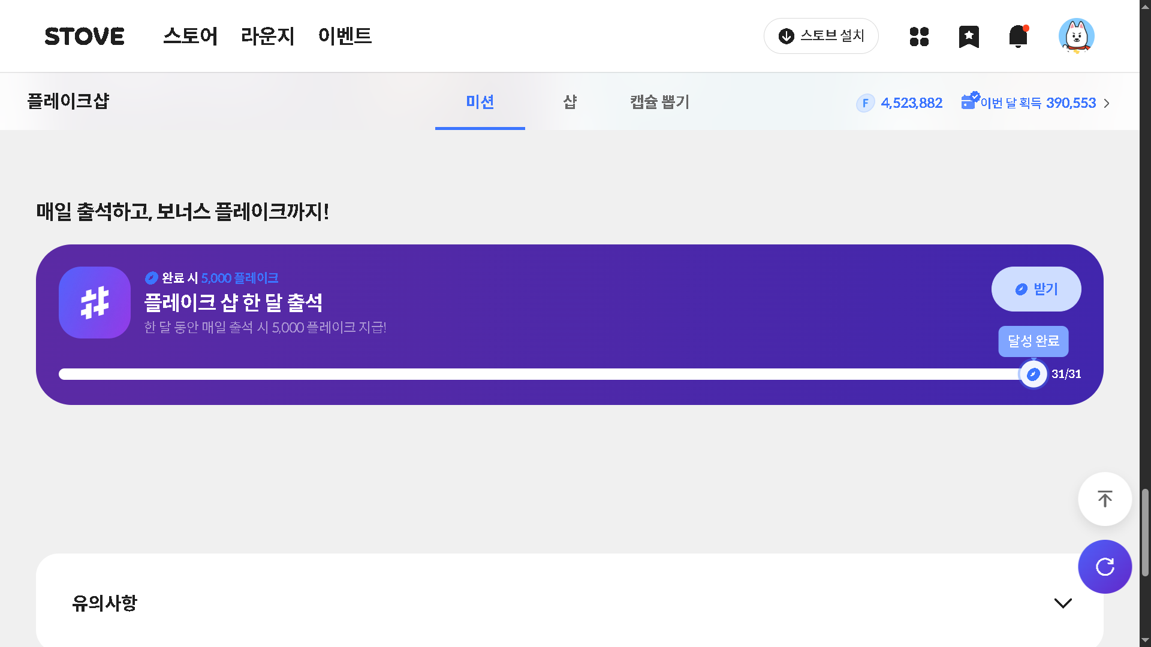
Task: Open notifications bell icon
Action: [1018, 37]
